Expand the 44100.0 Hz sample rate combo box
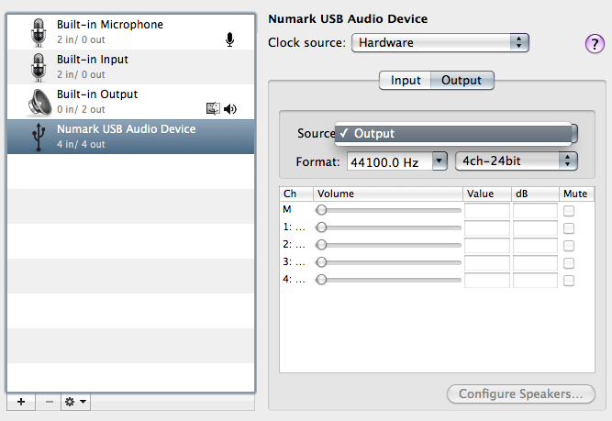 click(439, 161)
